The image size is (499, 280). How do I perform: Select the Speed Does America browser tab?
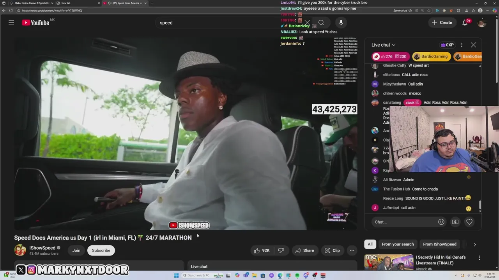[x=125, y=3]
